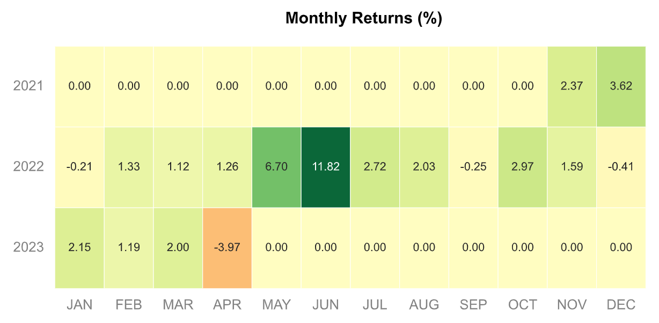
Task: Click the DEC column label
Action: pyautogui.click(x=621, y=305)
